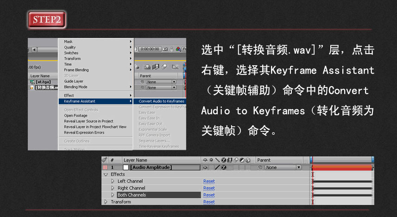
Task: Toggle the hide shy layers toolbar icon
Action: pyautogui.click(x=147, y=67)
